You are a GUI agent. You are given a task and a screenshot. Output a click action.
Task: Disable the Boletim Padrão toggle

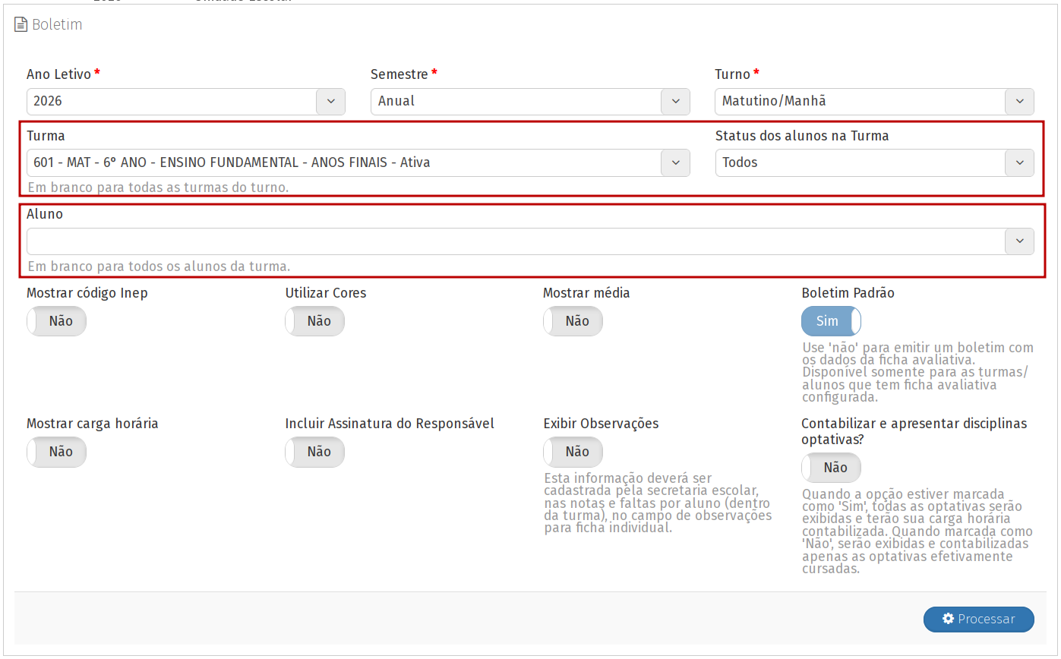click(x=831, y=321)
